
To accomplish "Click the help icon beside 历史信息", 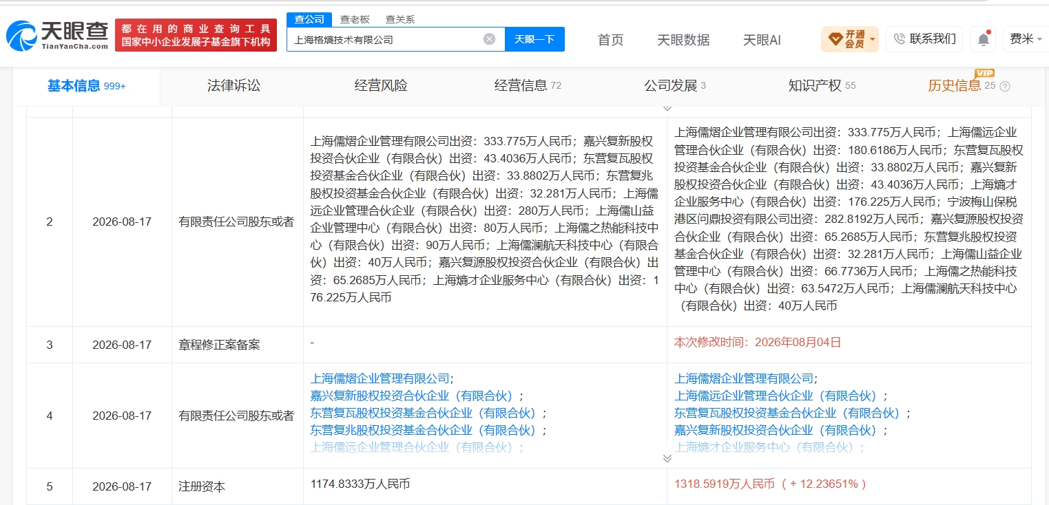I will click(x=1005, y=87).
